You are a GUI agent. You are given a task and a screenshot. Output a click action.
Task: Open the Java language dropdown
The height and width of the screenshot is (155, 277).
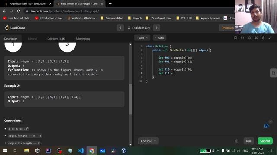tap(142, 38)
